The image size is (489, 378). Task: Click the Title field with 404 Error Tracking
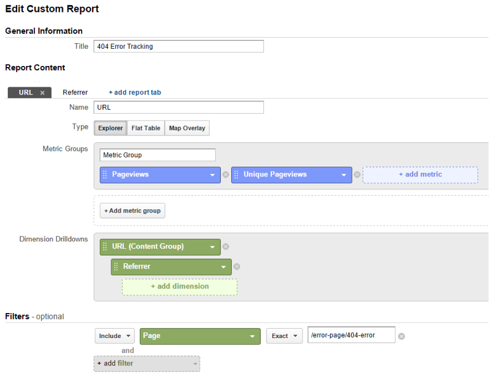coord(178,46)
